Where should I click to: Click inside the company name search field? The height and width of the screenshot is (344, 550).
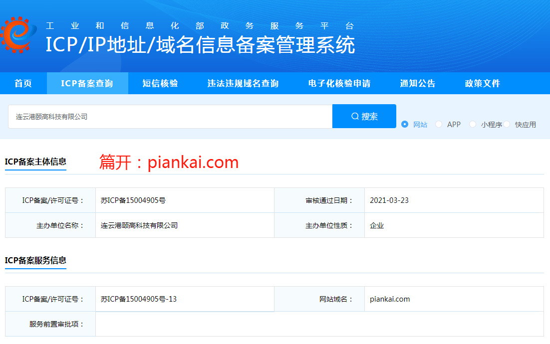[170, 116]
